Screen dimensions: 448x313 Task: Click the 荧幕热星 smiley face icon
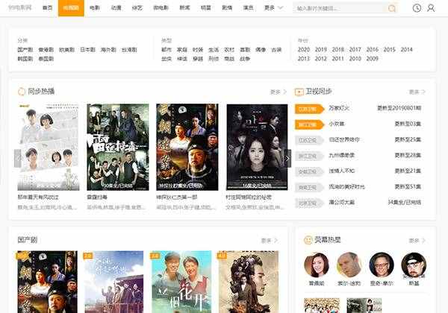click(x=308, y=240)
